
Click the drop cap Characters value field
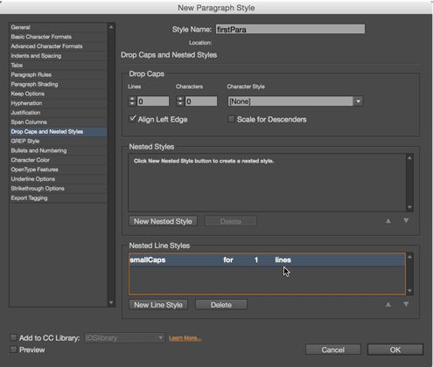[201, 101]
